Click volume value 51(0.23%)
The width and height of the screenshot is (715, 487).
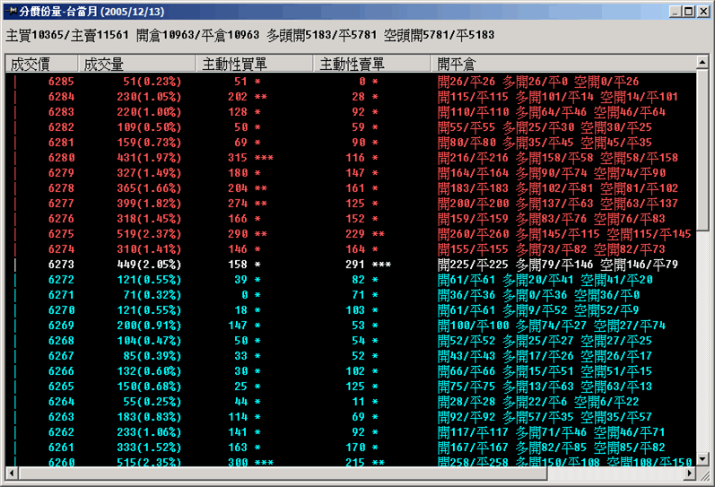coord(153,82)
